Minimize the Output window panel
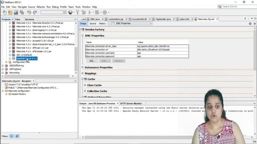This screenshot has height=144, width=257. 254,104
